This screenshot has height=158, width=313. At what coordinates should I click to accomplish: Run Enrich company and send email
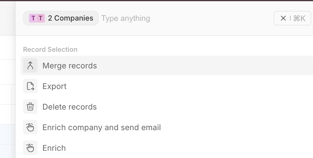[x=101, y=127]
